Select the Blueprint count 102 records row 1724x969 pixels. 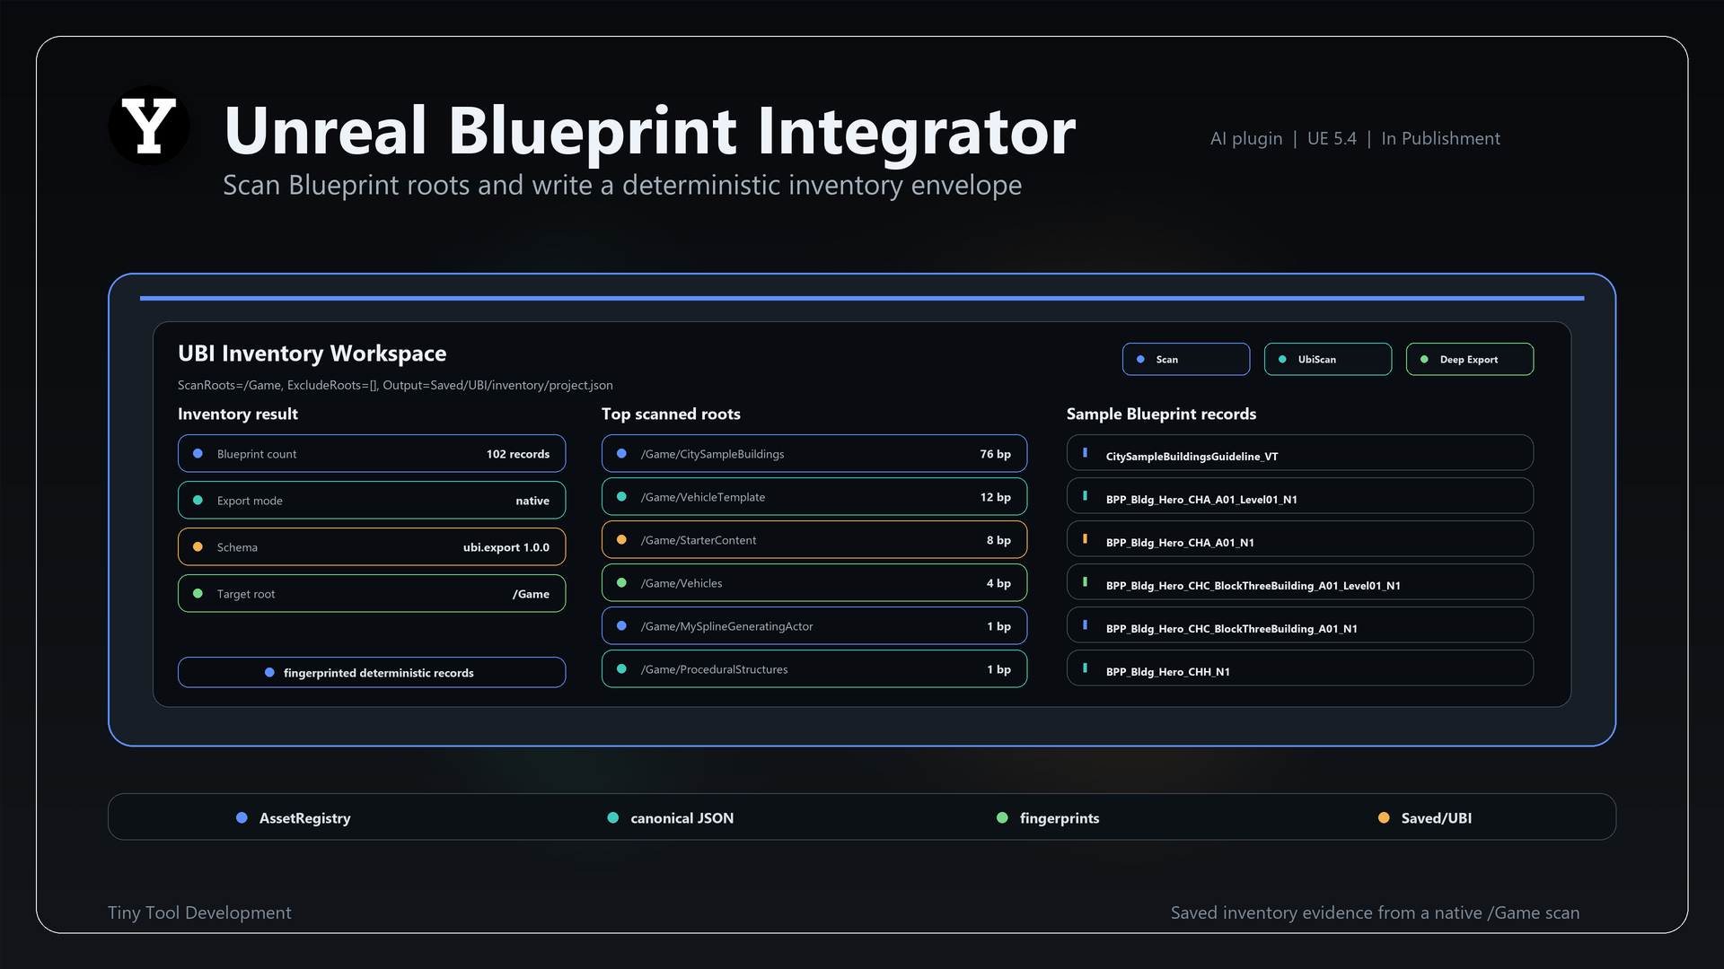372,454
